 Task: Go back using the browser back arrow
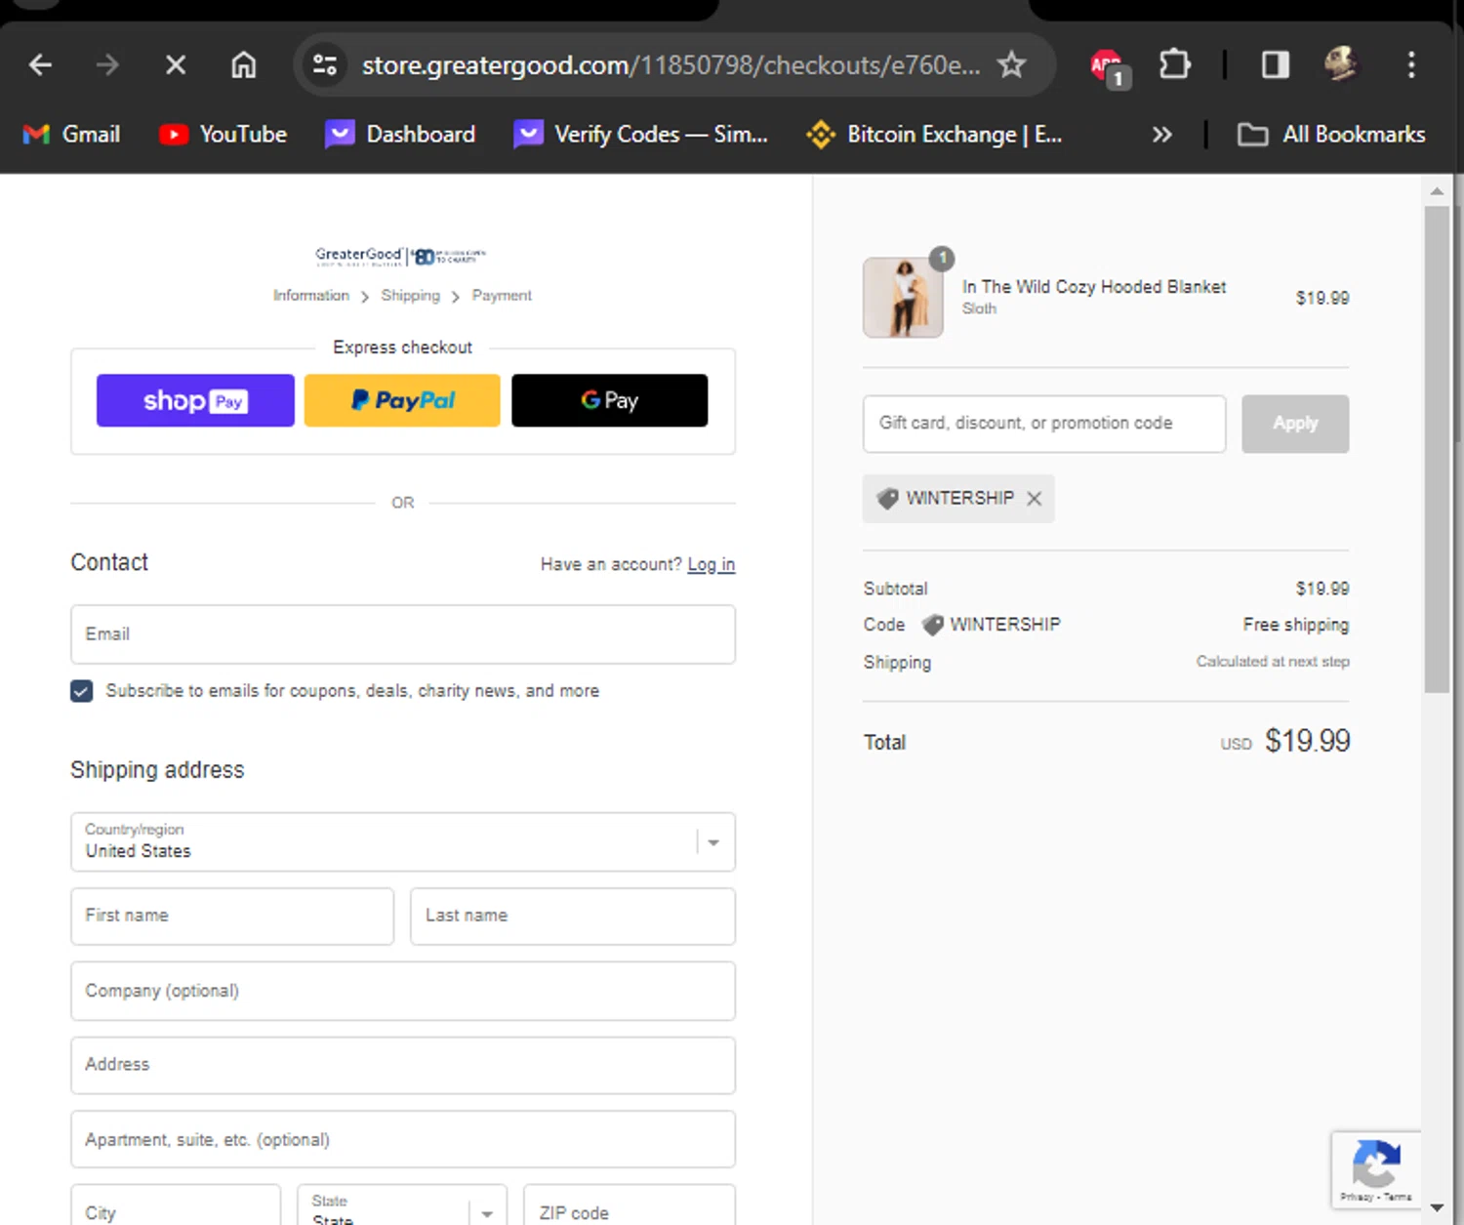(40, 65)
